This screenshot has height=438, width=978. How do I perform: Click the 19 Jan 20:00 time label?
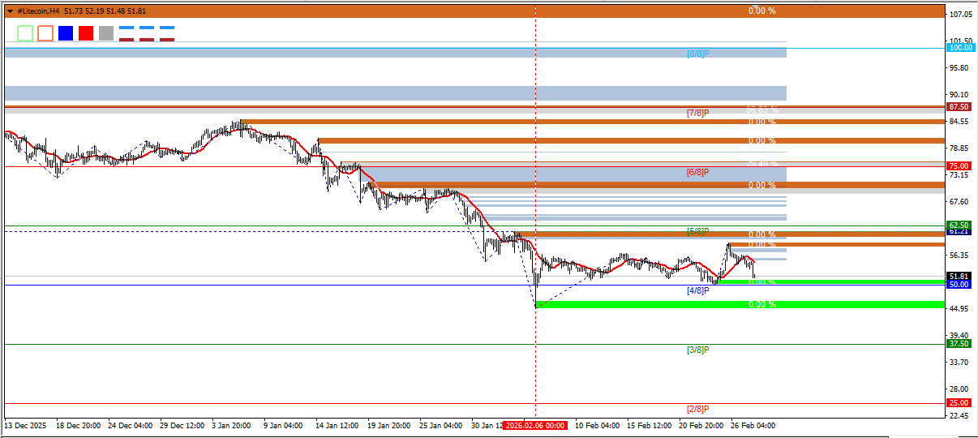coord(389,426)
